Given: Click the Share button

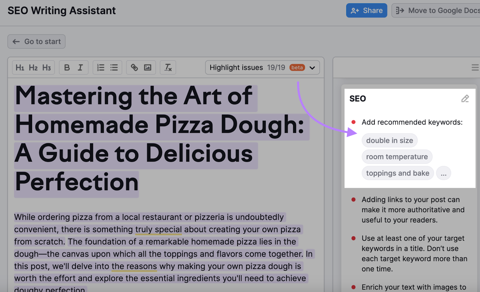Looking at the screenshot, I should (367, 10).
